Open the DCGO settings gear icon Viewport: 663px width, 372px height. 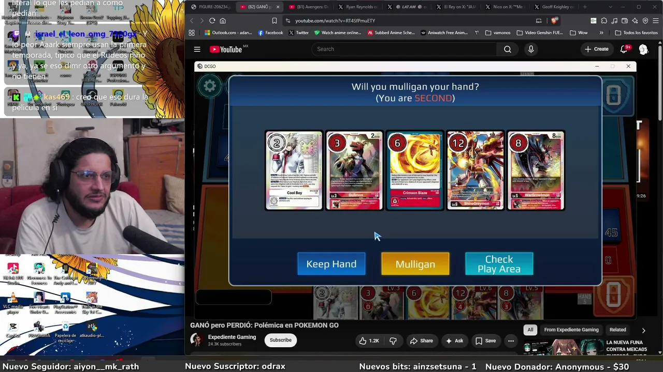click(x=210, y=86)
